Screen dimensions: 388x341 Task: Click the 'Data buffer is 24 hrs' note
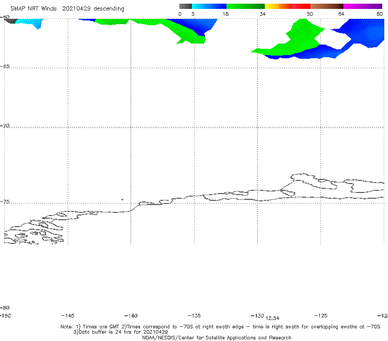[121, 332]
